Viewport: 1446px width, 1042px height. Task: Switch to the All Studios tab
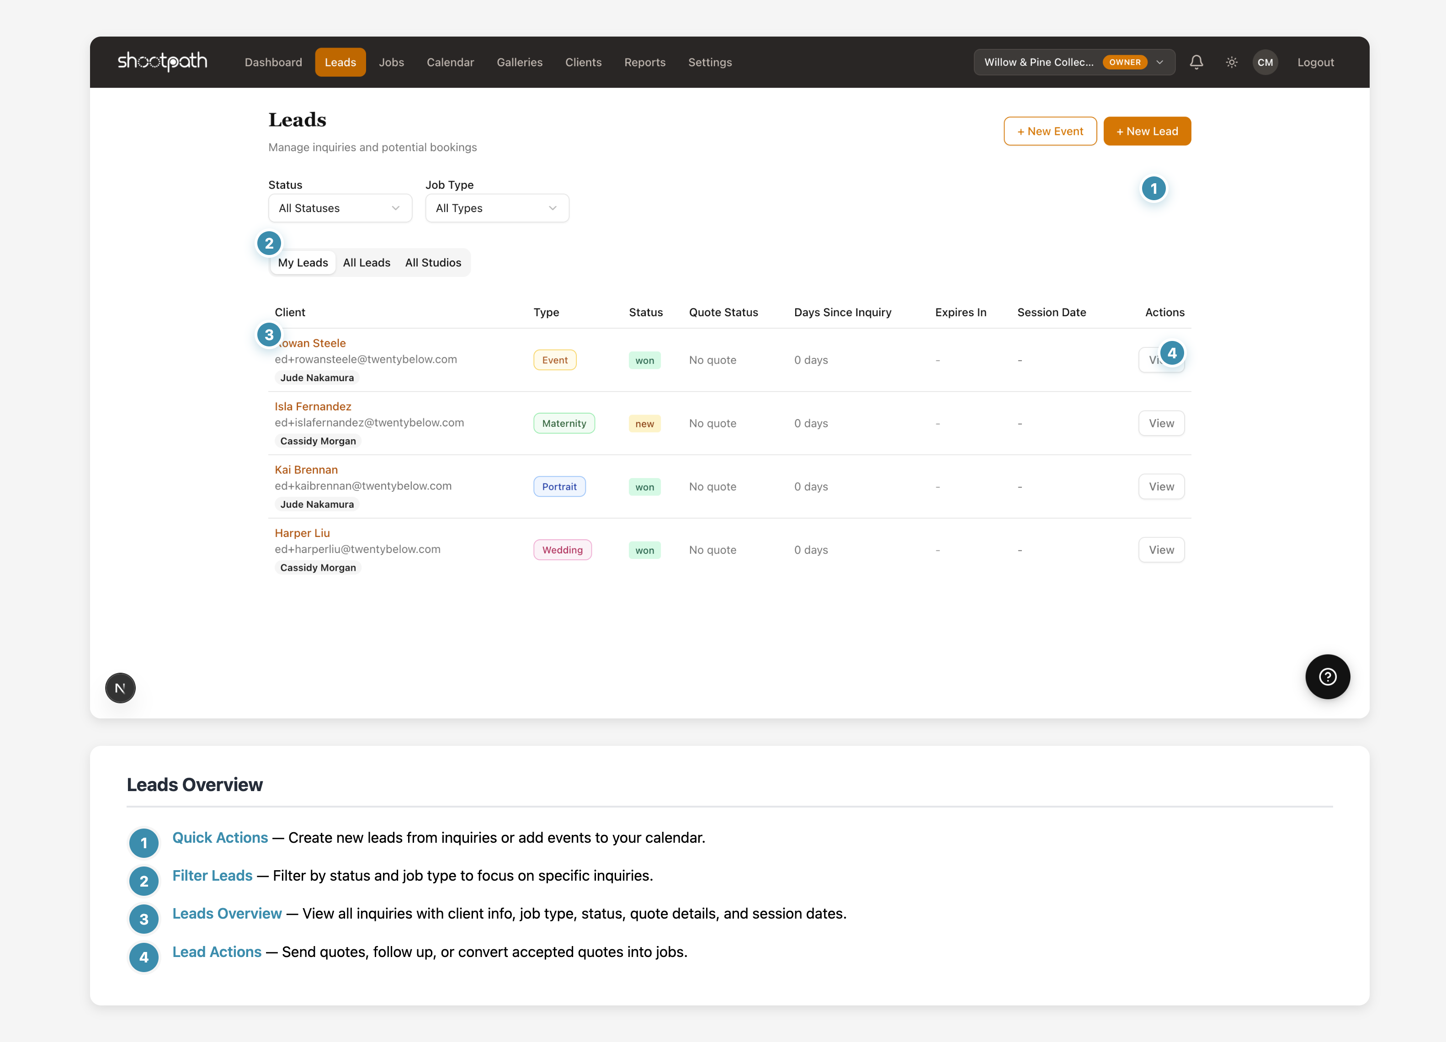pyautogui.click(x=433, y=262)
